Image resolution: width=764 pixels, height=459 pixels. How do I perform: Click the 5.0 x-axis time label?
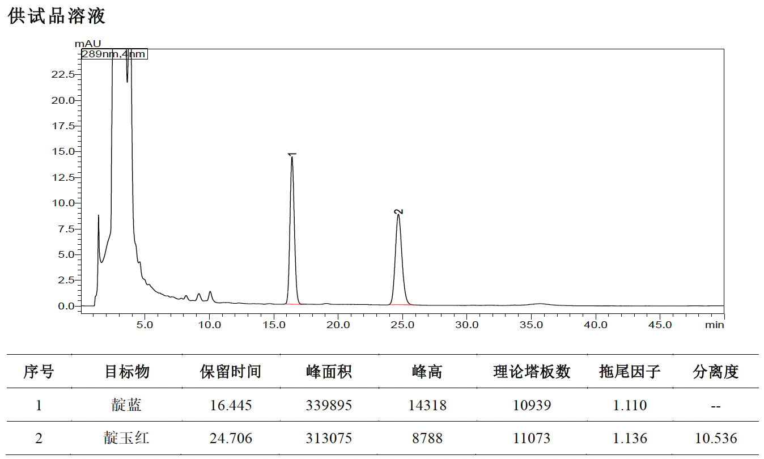pyautogui.click(x=145, y=325)
